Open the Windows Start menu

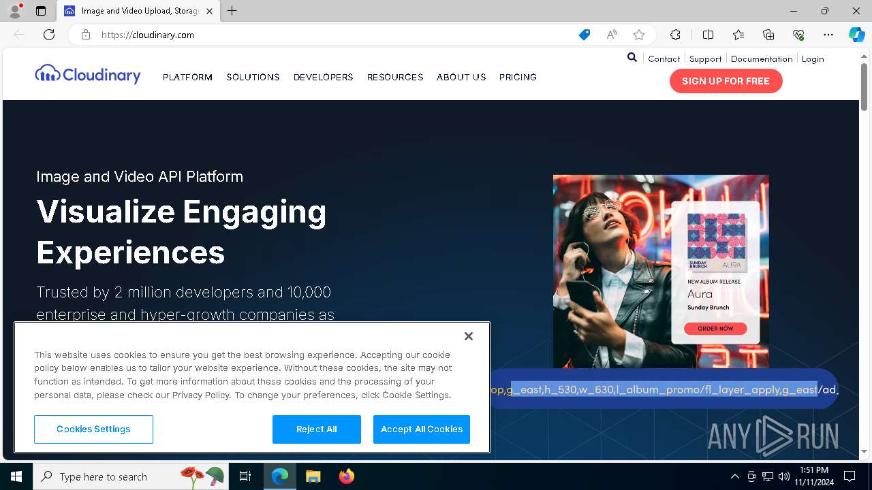[x=16, y=476]
